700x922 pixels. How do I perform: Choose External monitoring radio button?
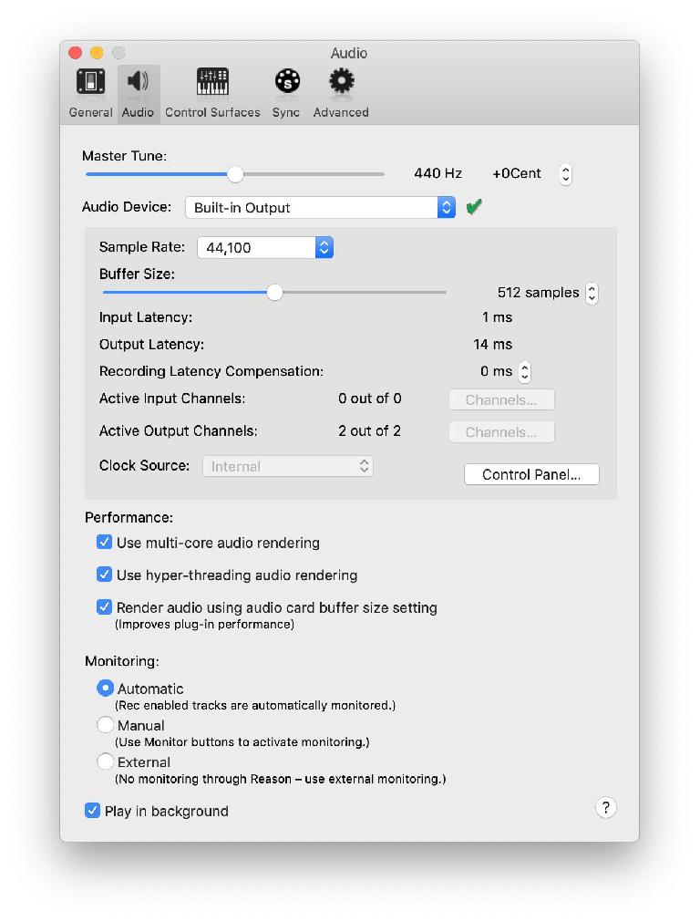105,761
